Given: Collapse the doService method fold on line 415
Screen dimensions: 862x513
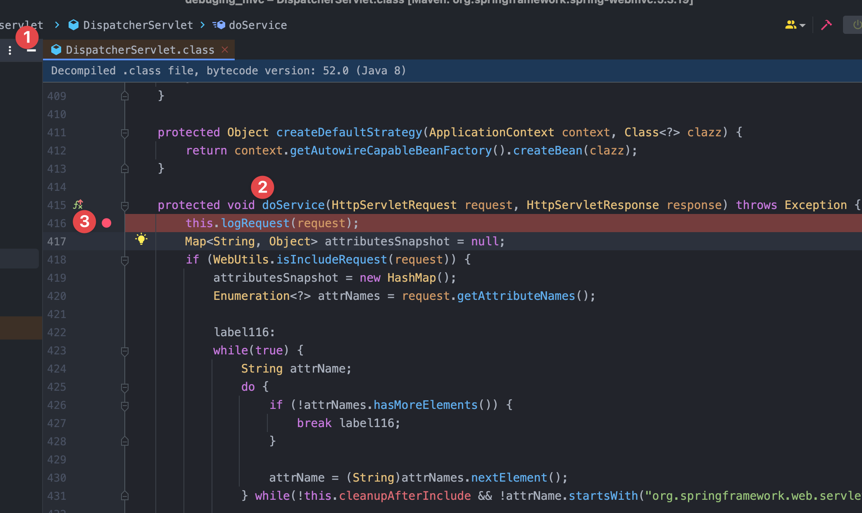Looking at the screenshot, I should click(124, 205).
